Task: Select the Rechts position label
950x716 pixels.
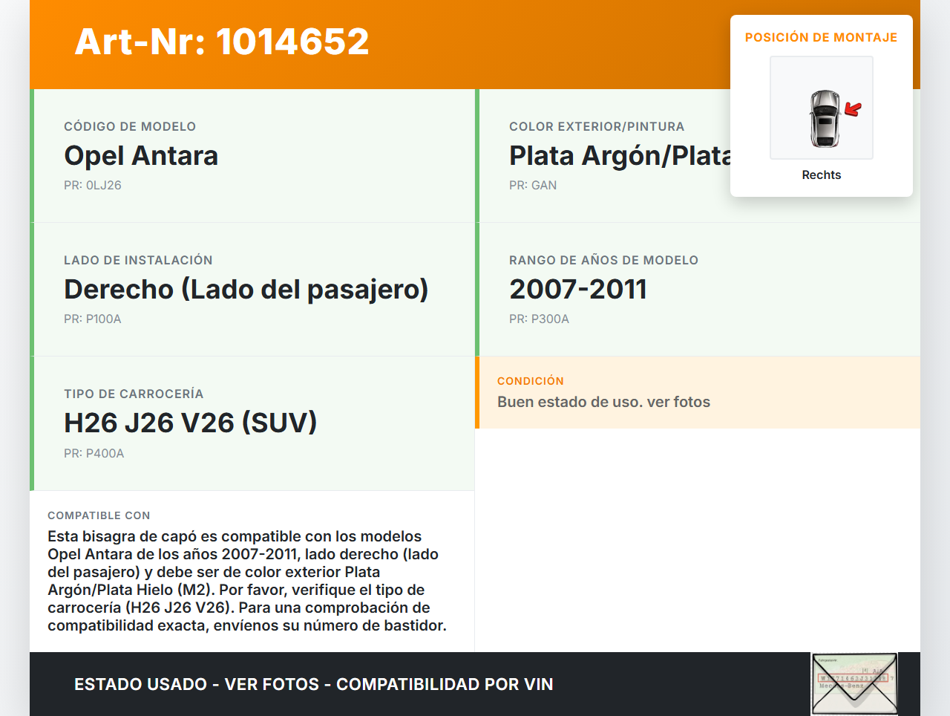Action: [821, 175]
